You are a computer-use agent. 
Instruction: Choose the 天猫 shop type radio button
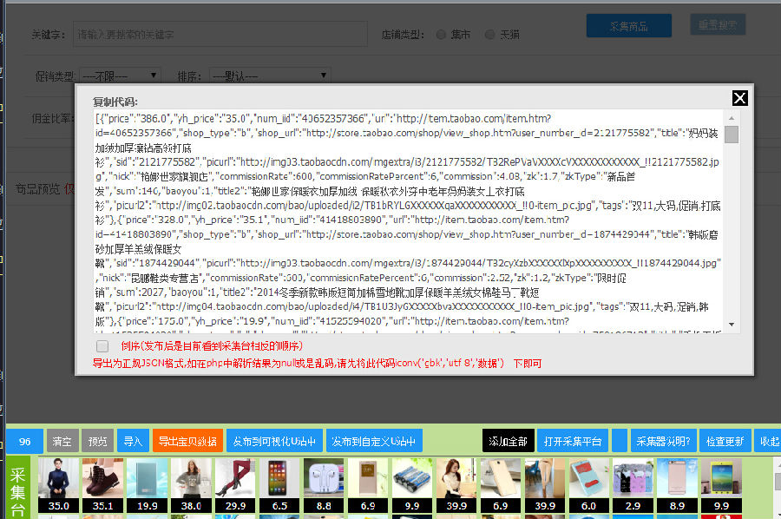pos(489,35)
